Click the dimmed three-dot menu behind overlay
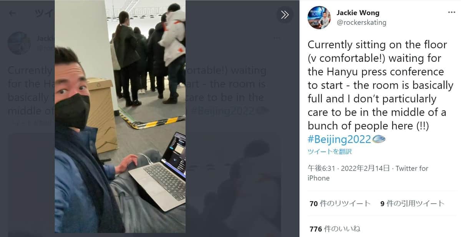461x237 pixels. click(277, 38)
